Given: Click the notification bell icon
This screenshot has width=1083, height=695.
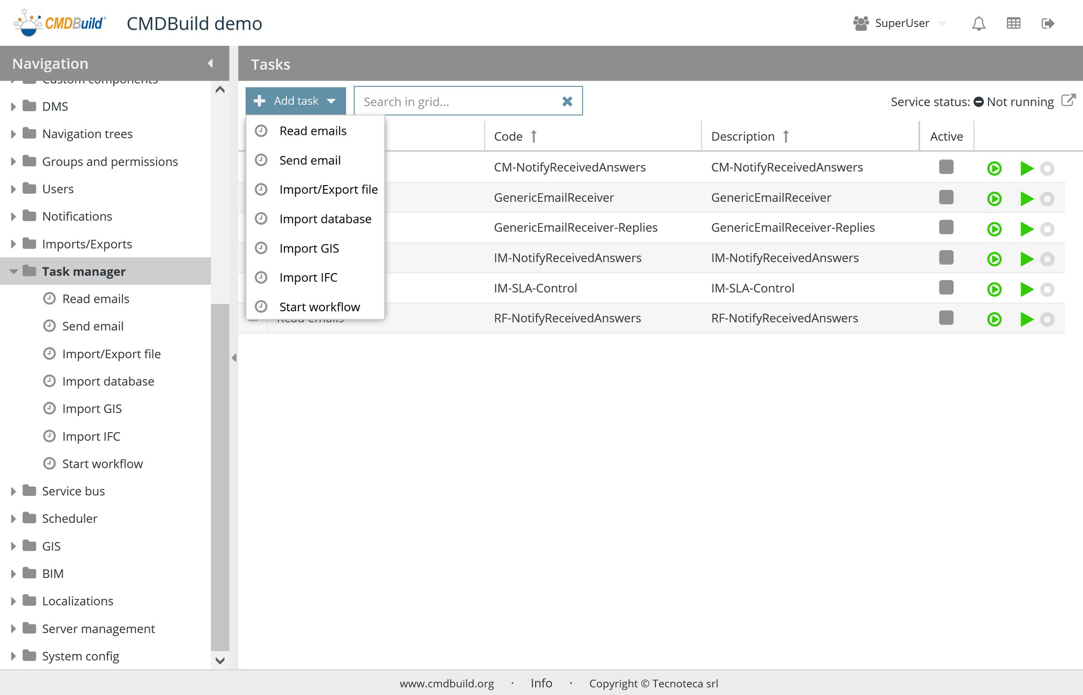Looking at the screenshot, I should 978,23.
